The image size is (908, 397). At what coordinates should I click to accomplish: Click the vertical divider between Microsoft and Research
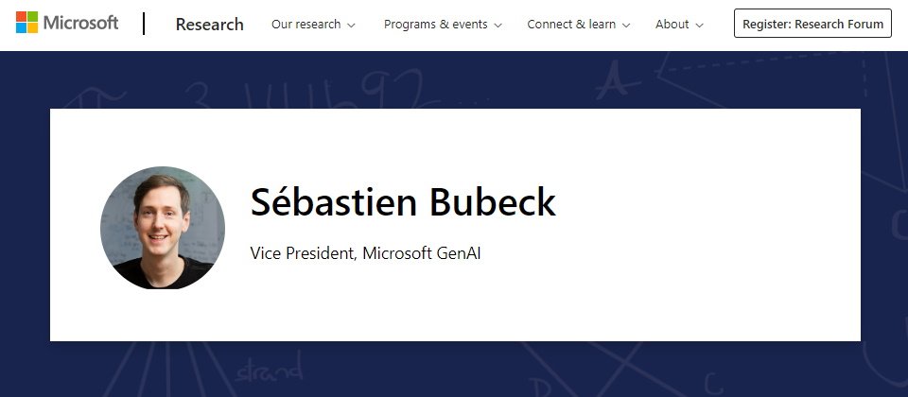(145, 24)
